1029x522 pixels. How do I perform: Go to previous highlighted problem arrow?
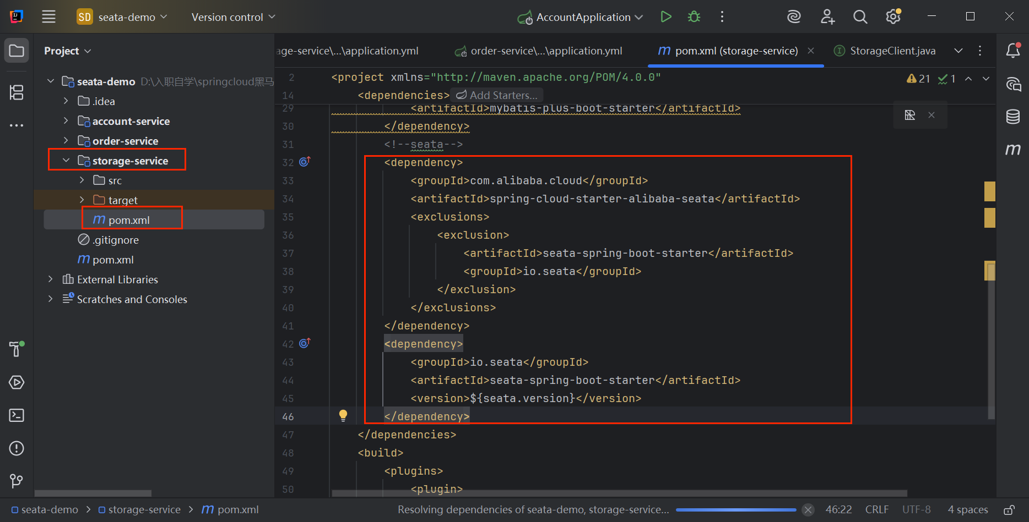coord(968,79)
